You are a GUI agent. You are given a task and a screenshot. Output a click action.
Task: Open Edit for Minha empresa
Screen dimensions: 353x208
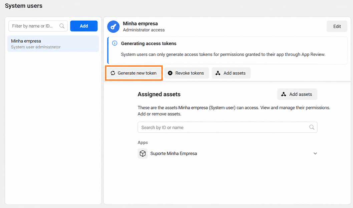337,26
